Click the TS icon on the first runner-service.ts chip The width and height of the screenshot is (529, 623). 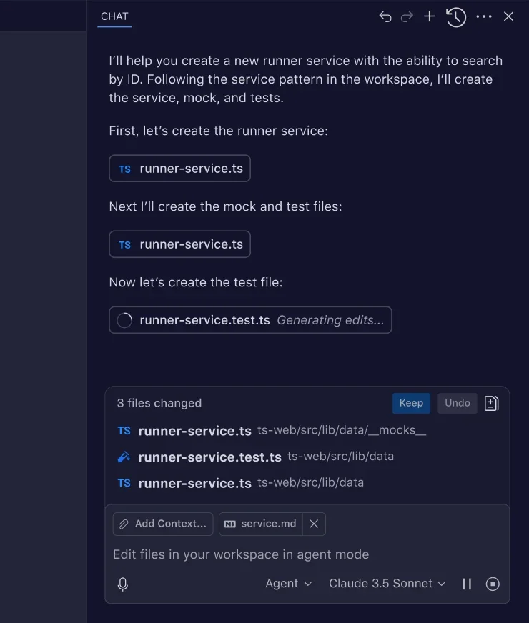[124, 169]
